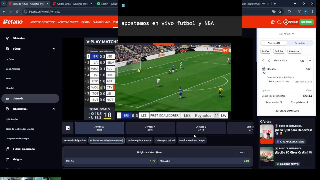This screenshot has width=320, height=180.
Task: Click Re-apuesta on the bet slip
Action: pyautogui.click(x=274, y=102)
